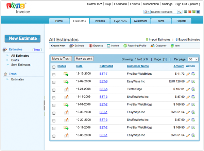Select the dark green theme color swatch
Viewport: 204px width, 151px height.
[186, 12]
